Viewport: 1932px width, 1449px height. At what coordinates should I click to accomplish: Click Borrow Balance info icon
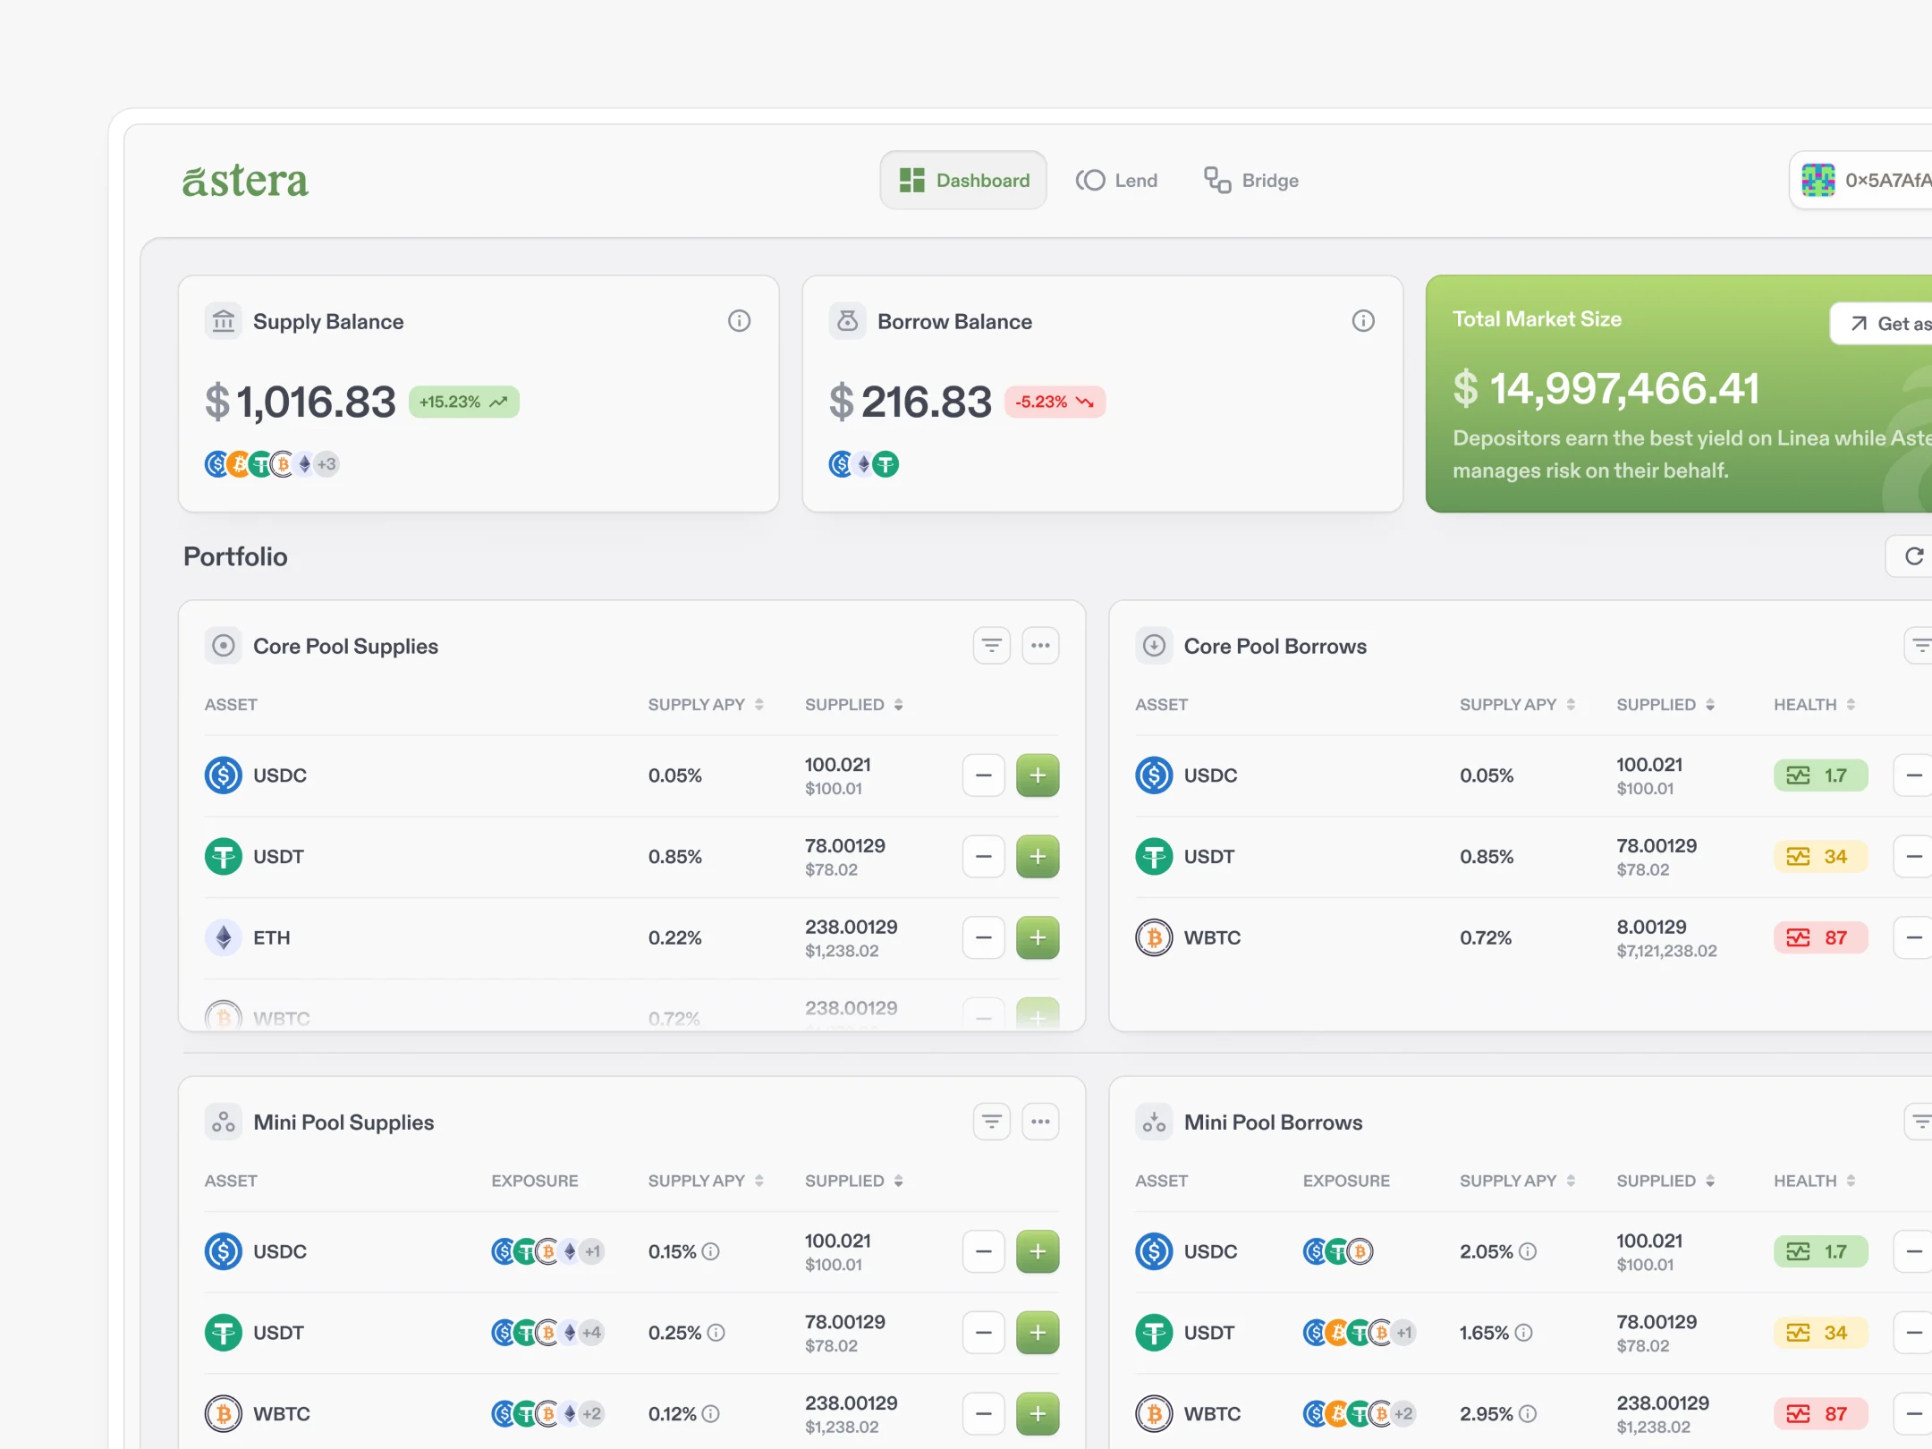pyautogui.click(x=1363, y=321)
